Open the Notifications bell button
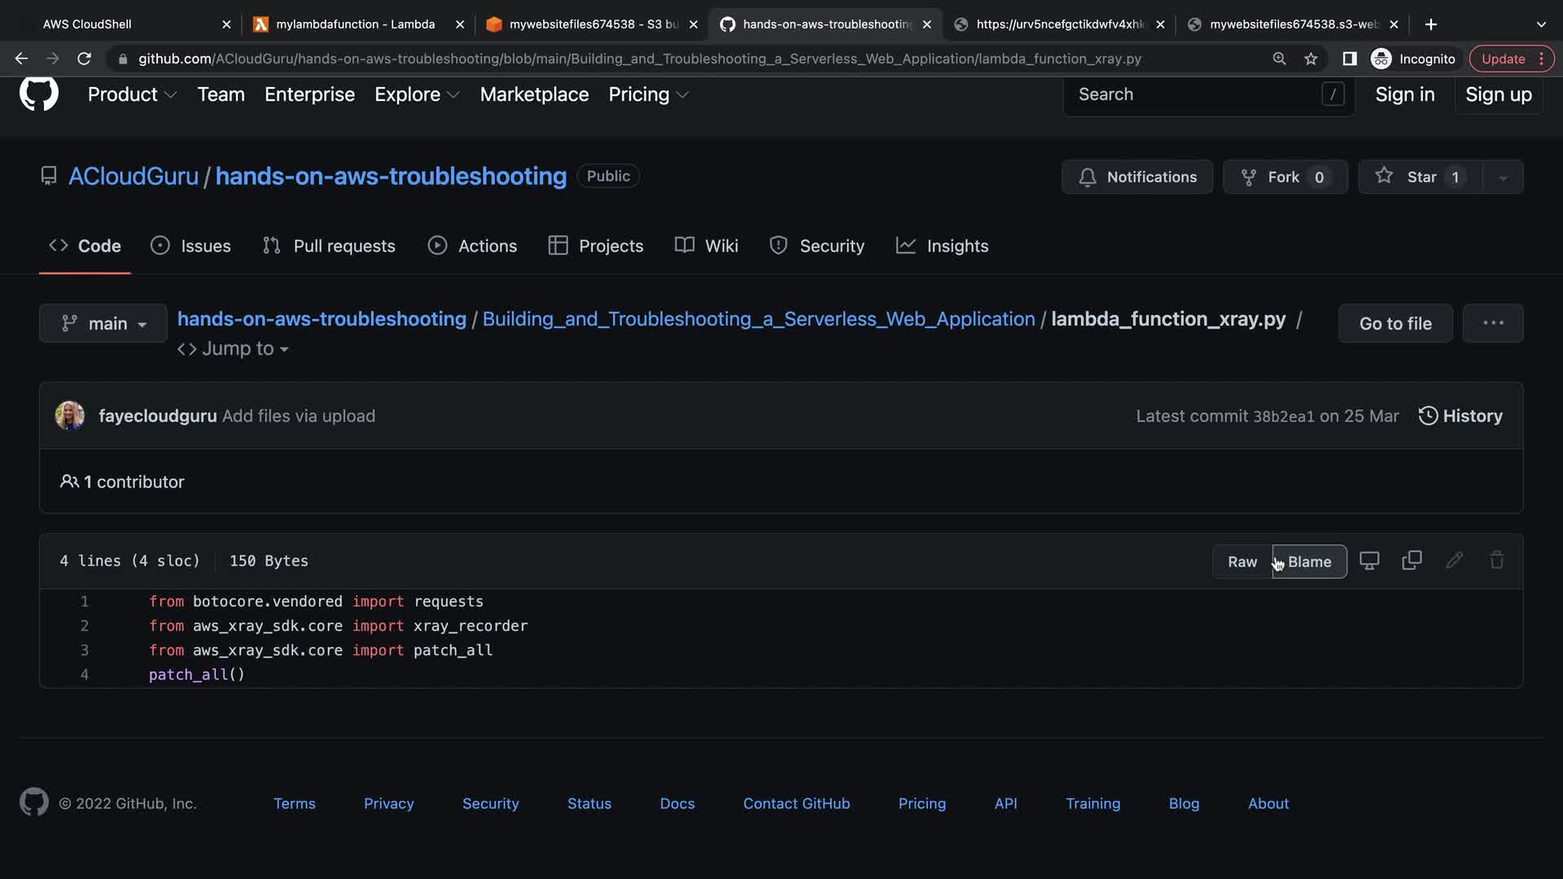The image size is (1563, 879). point(1136,177)
